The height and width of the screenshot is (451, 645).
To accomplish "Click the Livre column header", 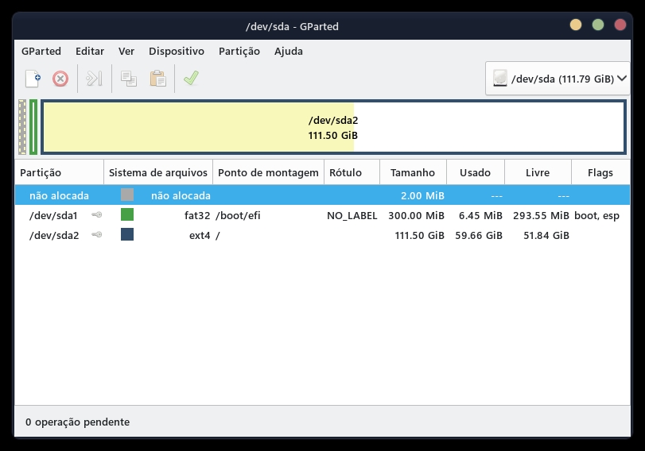I will [538, 172].
